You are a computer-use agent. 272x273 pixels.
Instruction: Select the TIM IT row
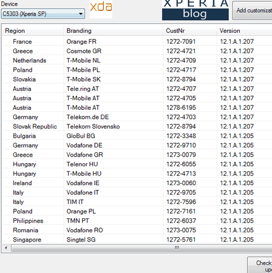[x=137, y=202]
